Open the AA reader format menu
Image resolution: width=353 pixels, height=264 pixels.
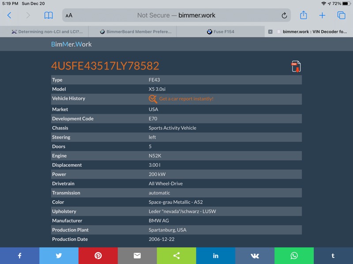[69, 15]
